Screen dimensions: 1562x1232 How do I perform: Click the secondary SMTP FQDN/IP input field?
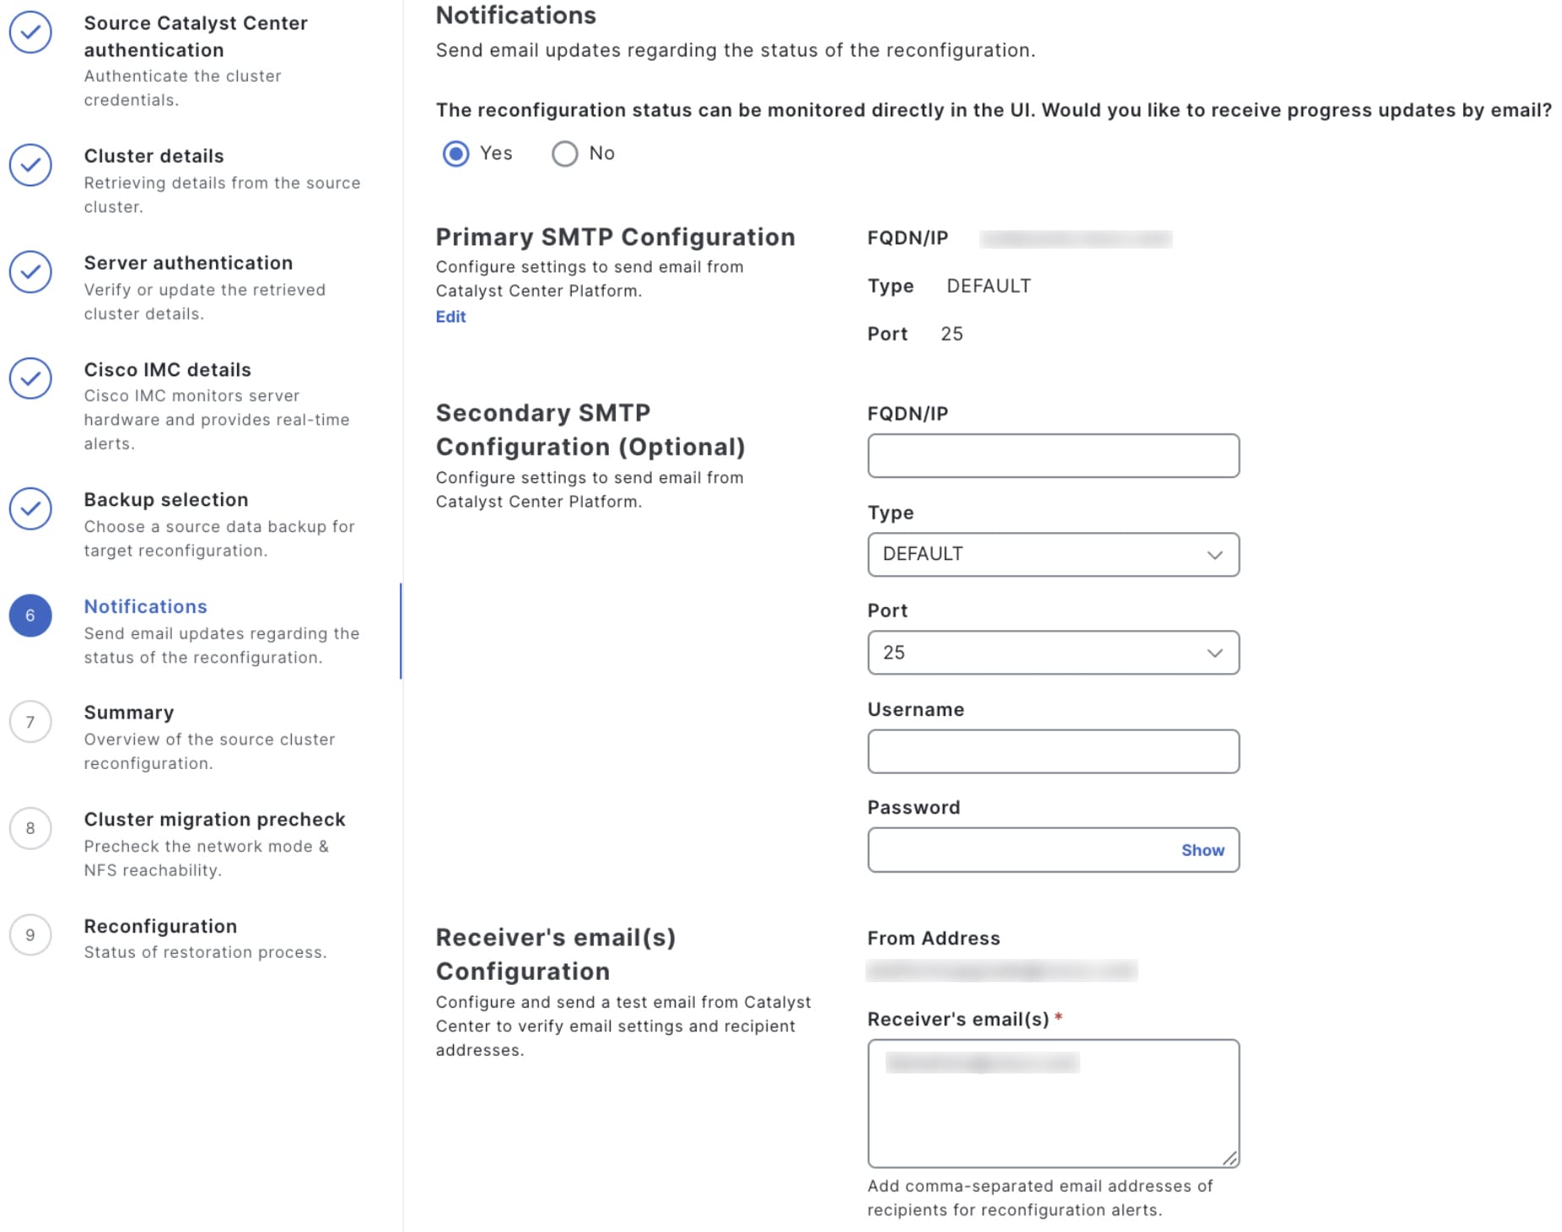[1053, 455]
